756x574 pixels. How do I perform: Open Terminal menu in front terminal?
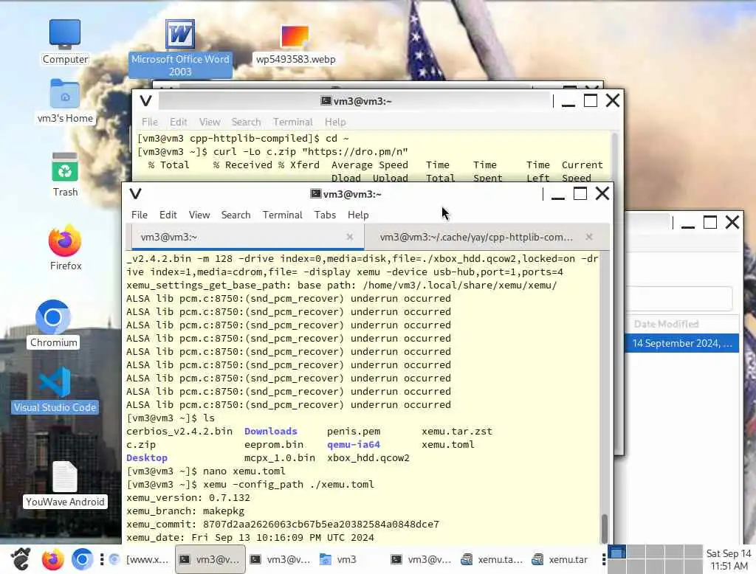click(x=282, y=215)
